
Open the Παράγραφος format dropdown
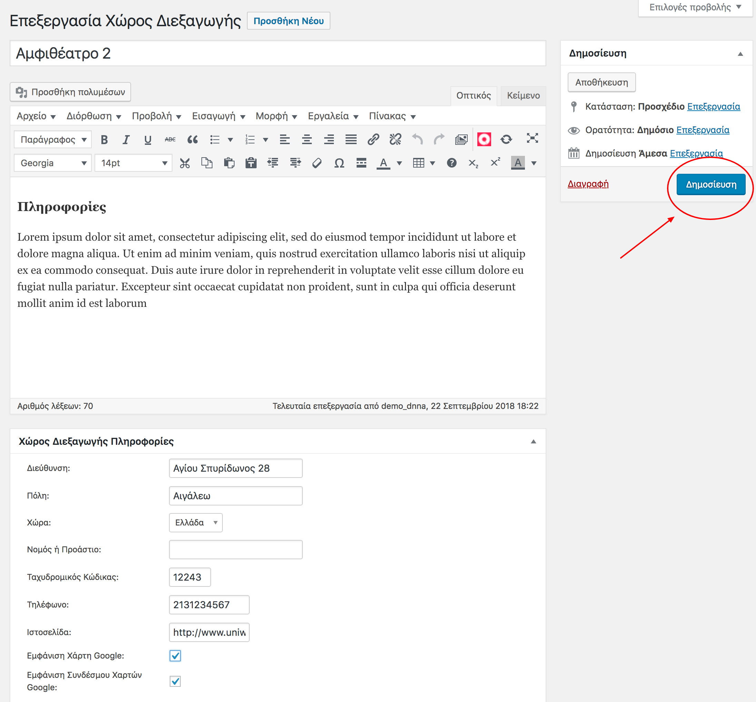tap(53, 139)
